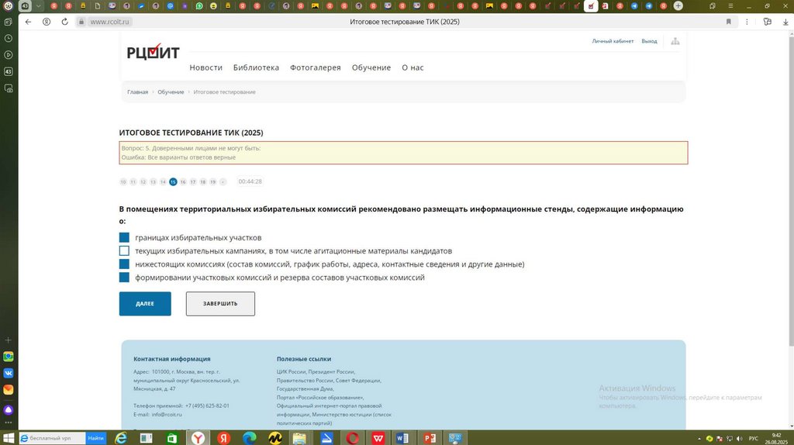The image size is (794, 445).
Task: Click the РУС language indicator in the tray
Action: (x=754, y=439)
